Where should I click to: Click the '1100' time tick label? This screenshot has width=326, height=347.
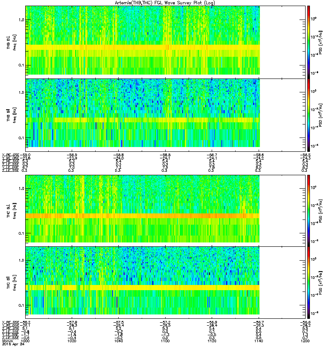(165, 341)
